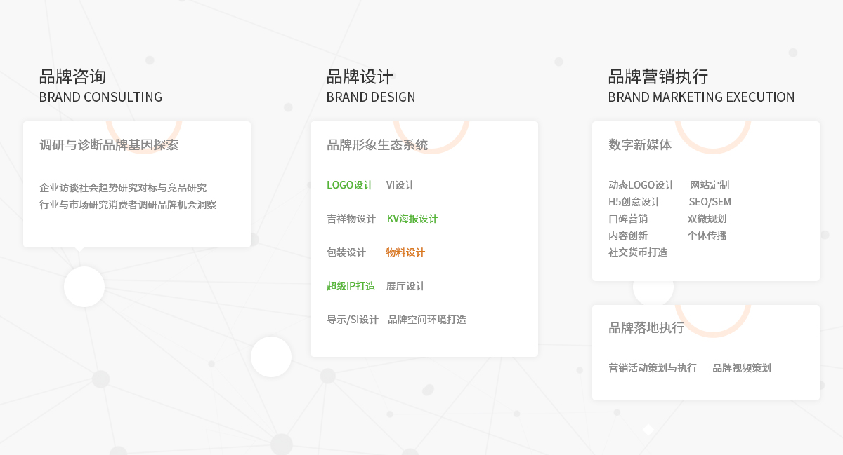The height and width of the screenshot is (455, 843).
Task: Open the 品牌视频策划 link
Action: (742, 368)
